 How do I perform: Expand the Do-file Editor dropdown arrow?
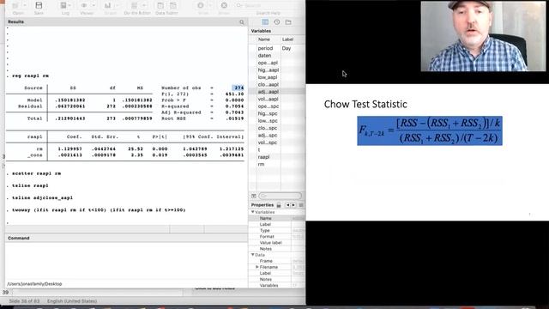[x=143, y=6]
